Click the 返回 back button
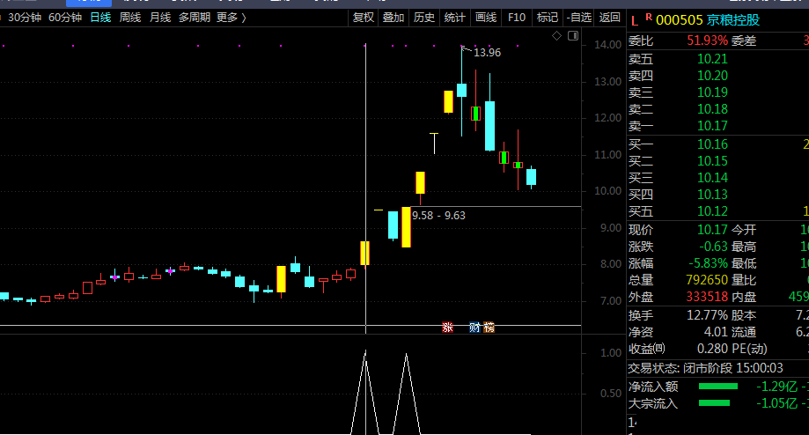This screenshot has height=435, width=809. (609, 18)
